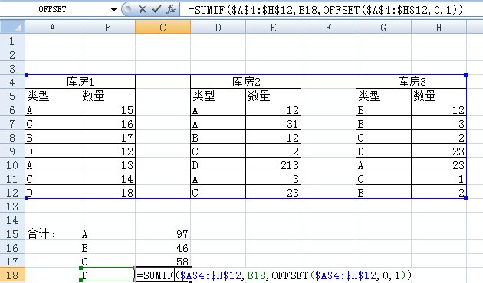
Task: Click cell E11 with value 3
Action: [x=273, y=178]
